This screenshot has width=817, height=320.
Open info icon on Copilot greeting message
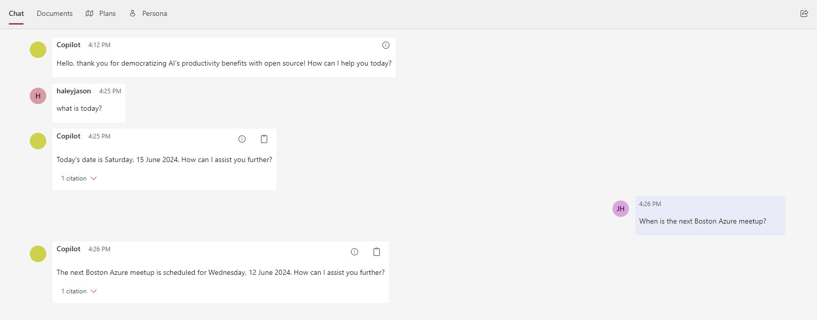click(x=386, y=45)
